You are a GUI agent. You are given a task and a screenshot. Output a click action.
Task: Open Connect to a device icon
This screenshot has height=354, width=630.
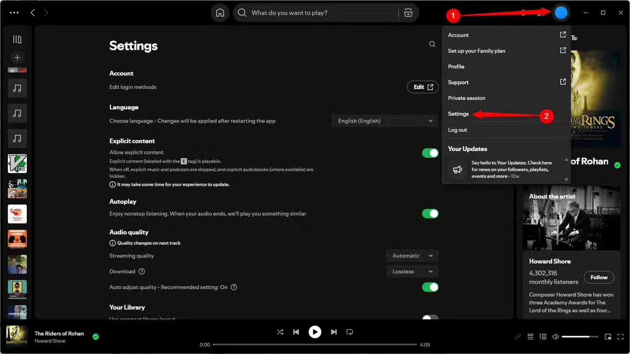(x=543, y=336)
